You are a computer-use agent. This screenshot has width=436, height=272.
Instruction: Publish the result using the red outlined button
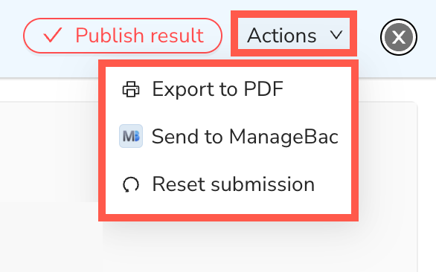[x=123, y=36]
